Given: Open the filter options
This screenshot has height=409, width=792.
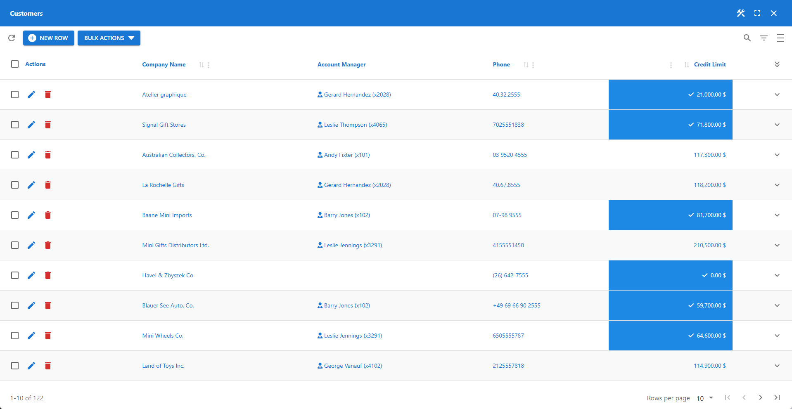Looking at the screenshot, I should 764,38.
